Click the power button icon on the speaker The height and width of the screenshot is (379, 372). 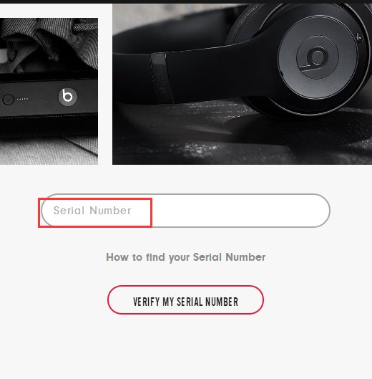pos(8,99)
